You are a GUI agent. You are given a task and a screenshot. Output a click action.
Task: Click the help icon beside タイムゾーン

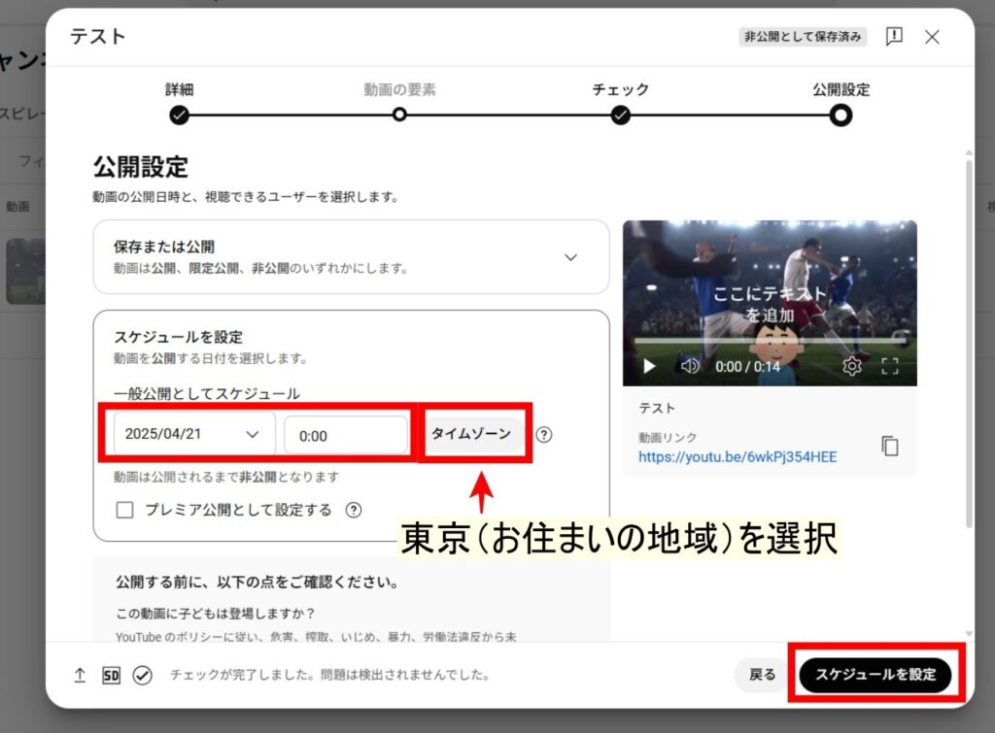coord(544,434)
